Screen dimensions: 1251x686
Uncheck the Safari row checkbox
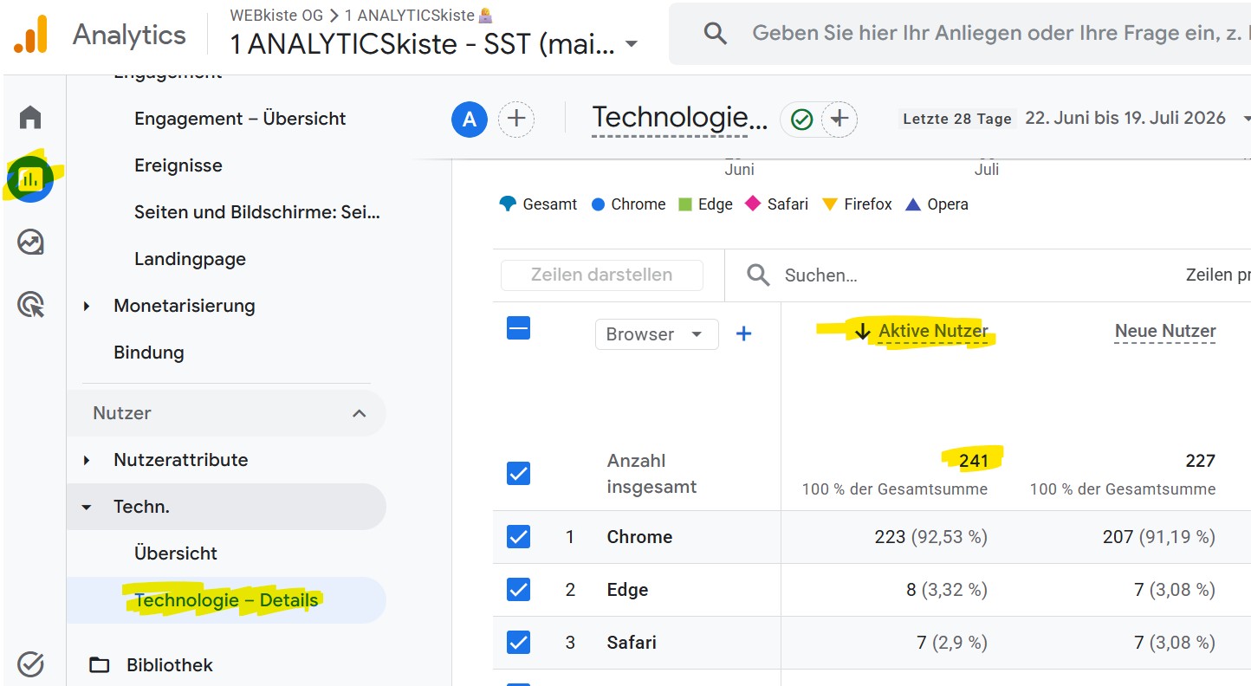[518, 643]
